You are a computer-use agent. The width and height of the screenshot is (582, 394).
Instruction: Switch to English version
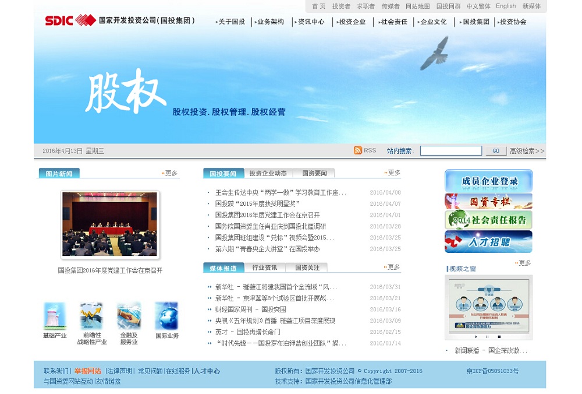click(x=506, y=6)
